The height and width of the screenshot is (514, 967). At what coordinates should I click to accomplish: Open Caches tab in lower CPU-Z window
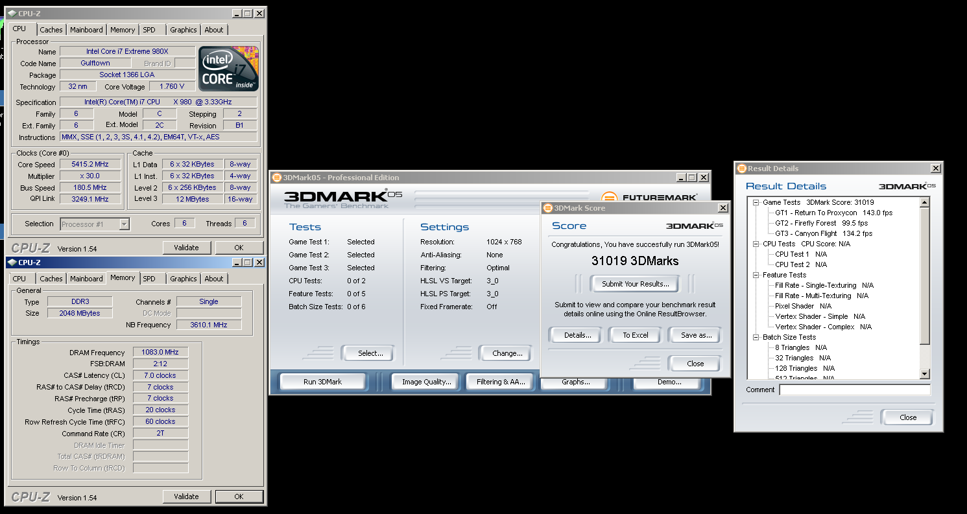pyautogui.click(x=51, y=279)
